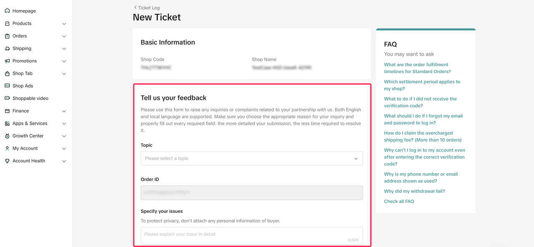Open the Check all FAQ link
Screen dimensions: 534x247
[399, 201]
